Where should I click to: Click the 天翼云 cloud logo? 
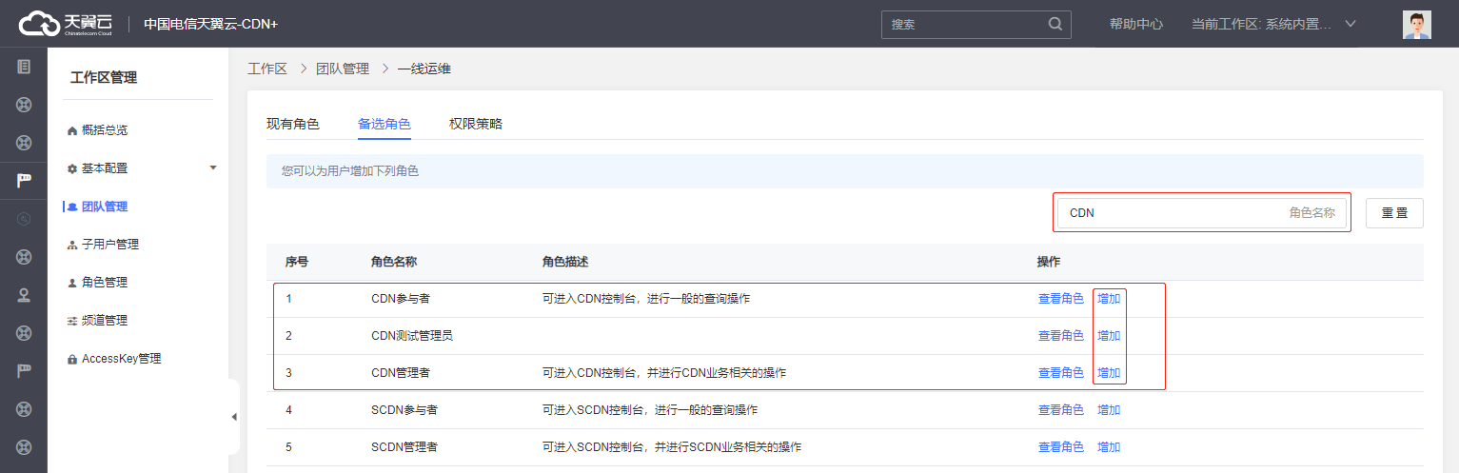(x=65, y=24)
